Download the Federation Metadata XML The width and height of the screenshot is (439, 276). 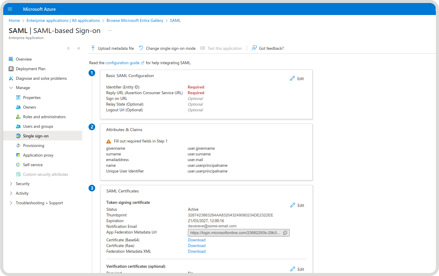(x=197, y=251)
